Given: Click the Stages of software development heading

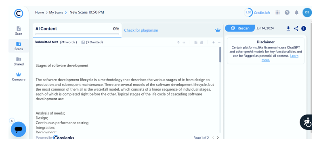Looking at the screenshot, I should coord(62,66).
